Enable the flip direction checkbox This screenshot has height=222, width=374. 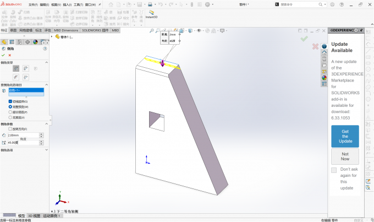[10, 129]
